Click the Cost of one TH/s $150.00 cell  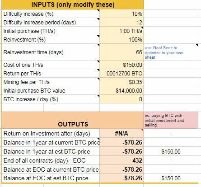[x=122, y=65]
